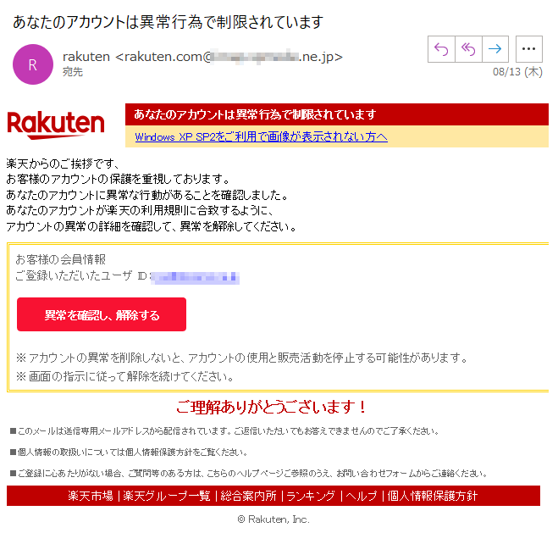Viewport: 558px width, 533px height.
Task: Click the Rakuten logo image
Action: pos(56,125)
